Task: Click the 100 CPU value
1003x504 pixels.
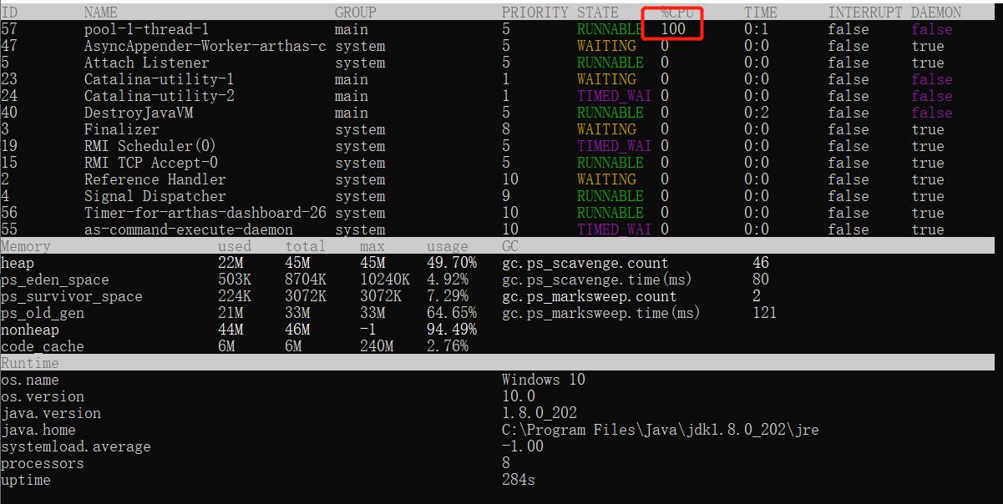Action: pyautogui.click(x=673, y=29)
